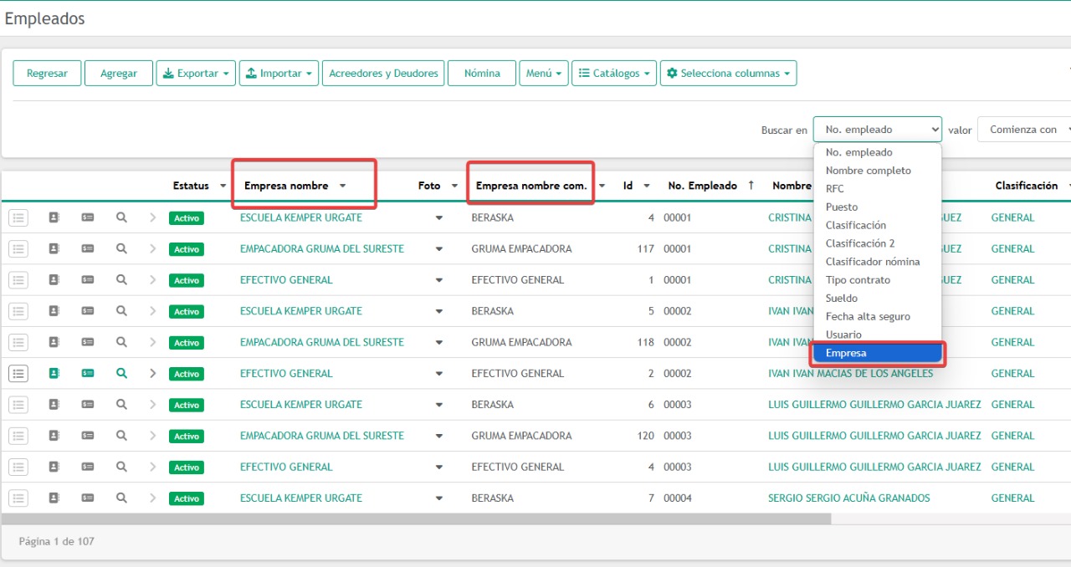Expand row chevron for Id 2
The image size is (1071, 567).
[x=152, y=373]
